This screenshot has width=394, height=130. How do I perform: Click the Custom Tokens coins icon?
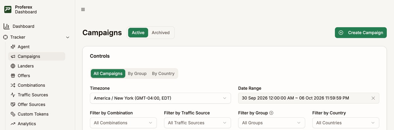tap(13, 114)
